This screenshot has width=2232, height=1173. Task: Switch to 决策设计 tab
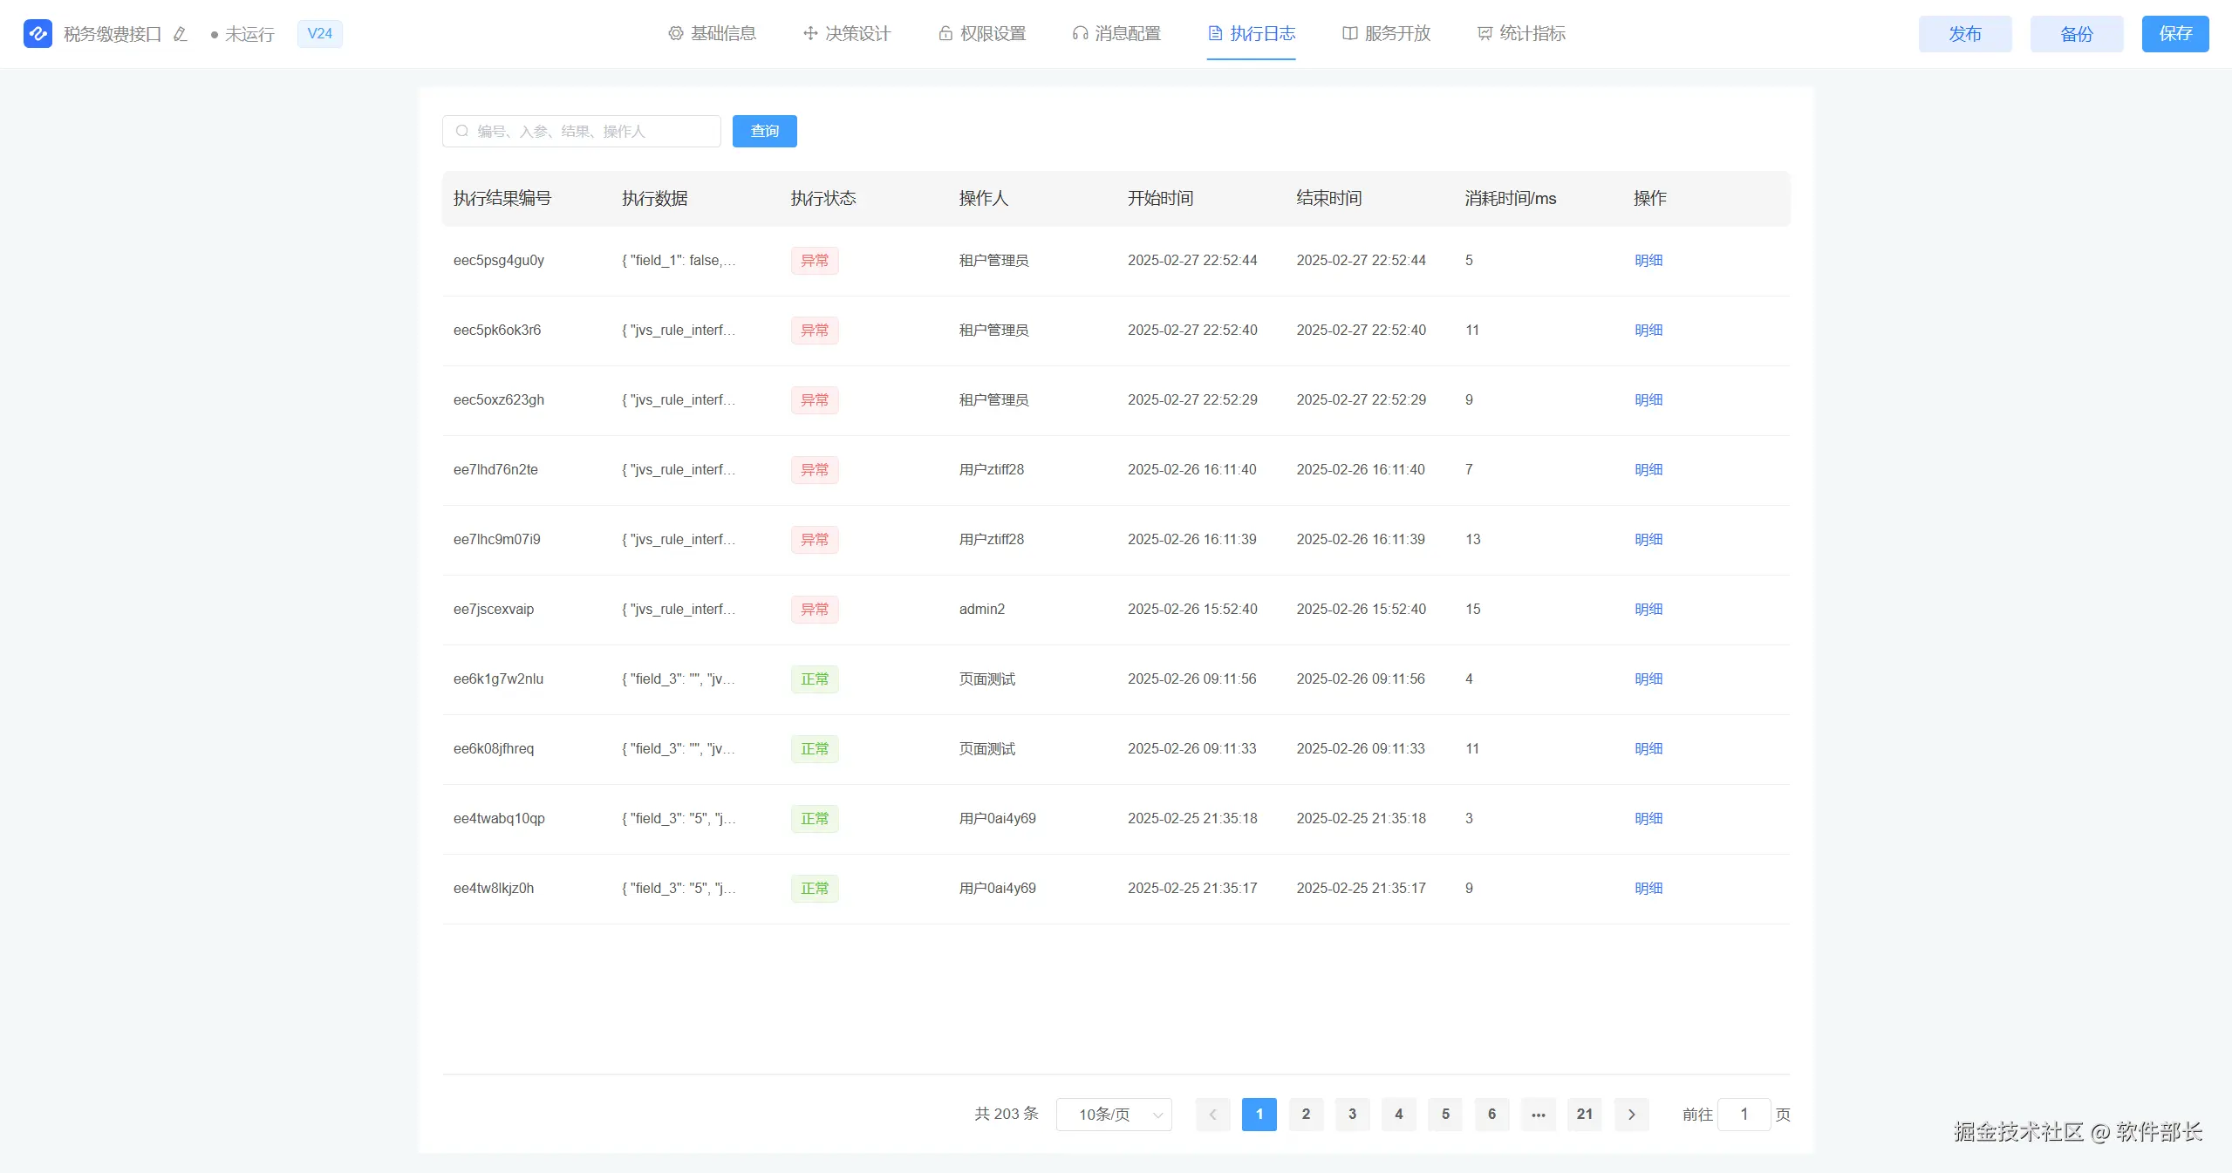tap(846, 34)
